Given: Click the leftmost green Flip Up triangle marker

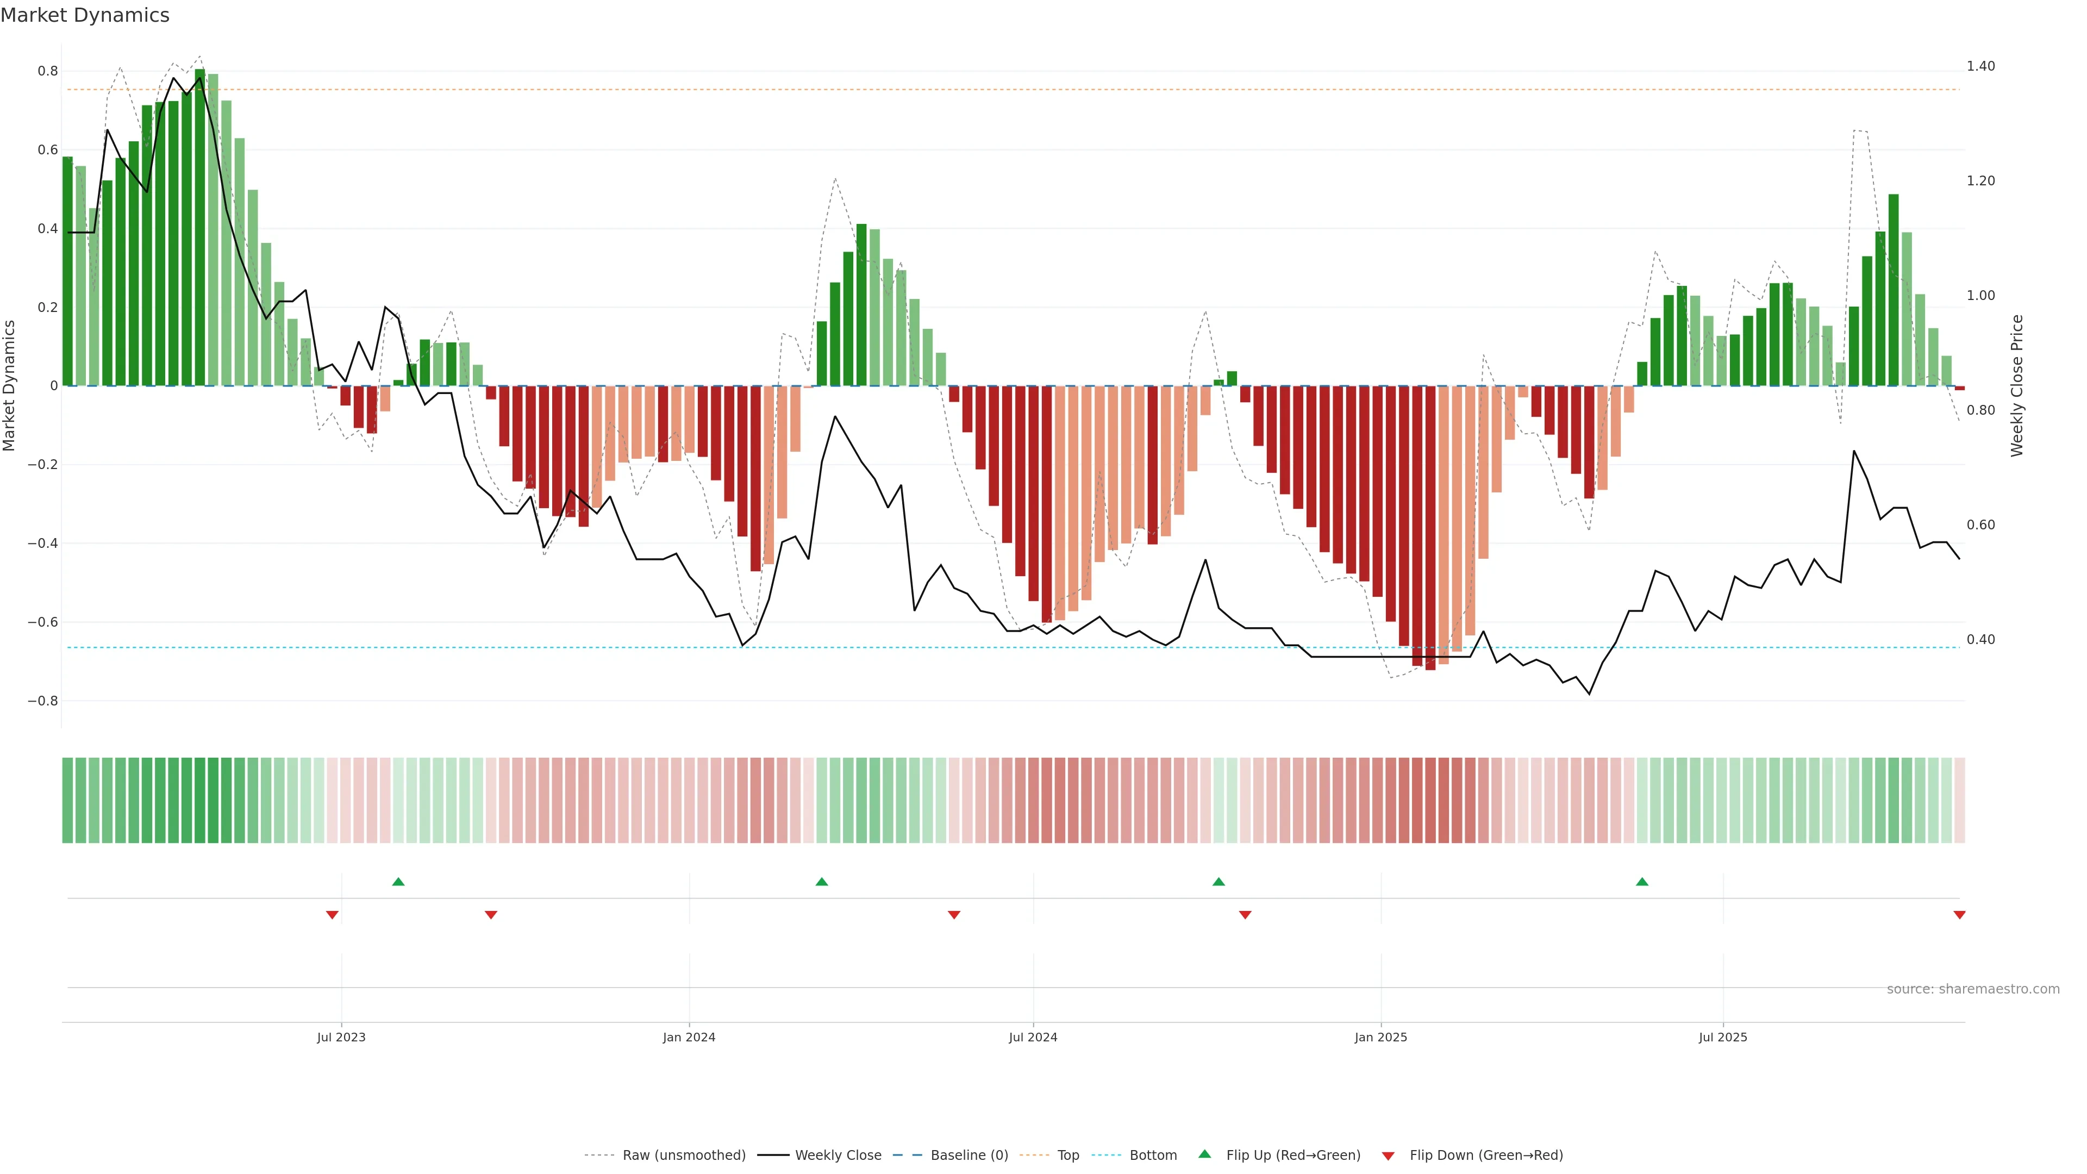Looking at the screenshot, I should pyautogui.click(x=398, y=882).
